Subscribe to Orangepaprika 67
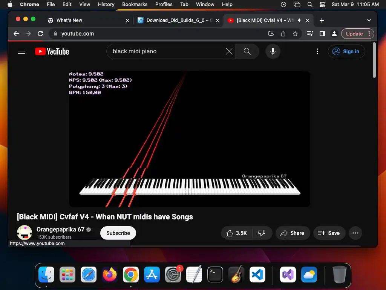 [118, 233]
